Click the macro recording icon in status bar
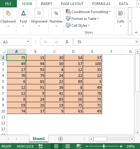Viewport: 140px width, 149px height. coord(40,146)
